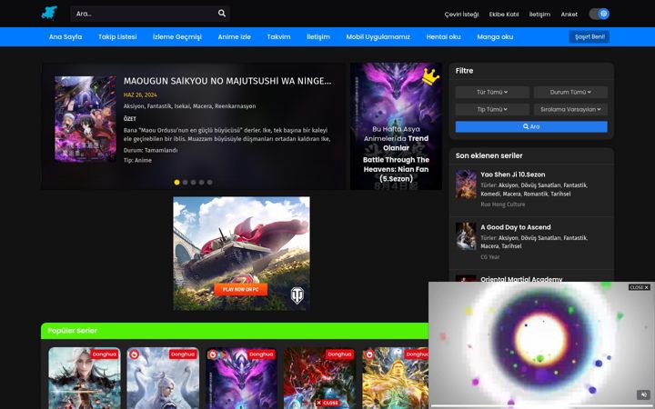Go to Ana Sayfa menu item

[x=65, y=36]
